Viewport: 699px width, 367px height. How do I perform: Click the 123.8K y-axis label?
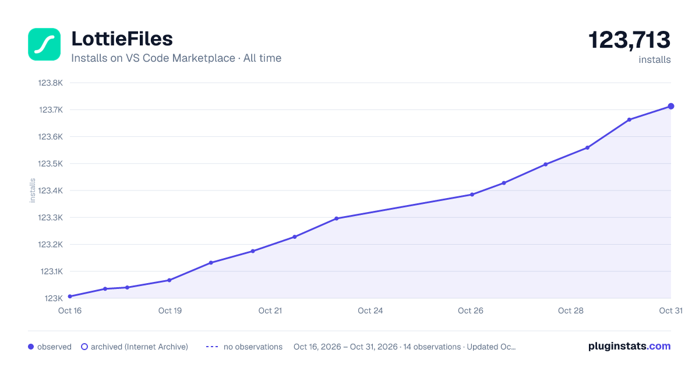pos(50,83)
